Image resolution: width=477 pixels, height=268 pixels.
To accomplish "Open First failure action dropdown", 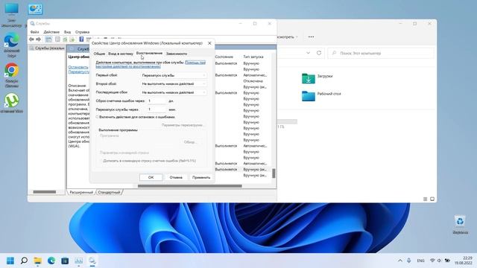I will pos(174,75).
